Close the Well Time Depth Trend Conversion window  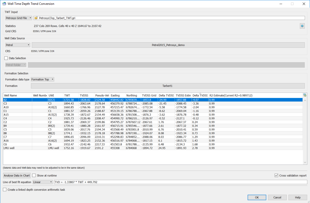304,4
